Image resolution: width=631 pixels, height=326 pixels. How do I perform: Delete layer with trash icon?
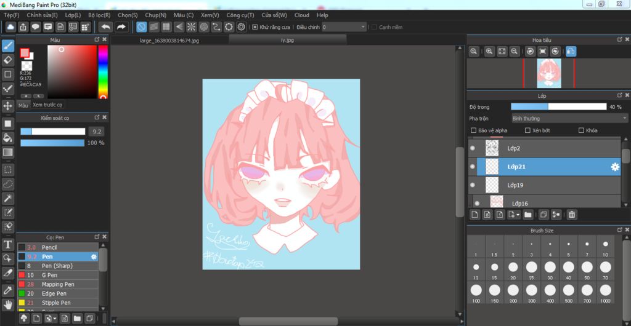pyautogui.click(x=572, y=215)
